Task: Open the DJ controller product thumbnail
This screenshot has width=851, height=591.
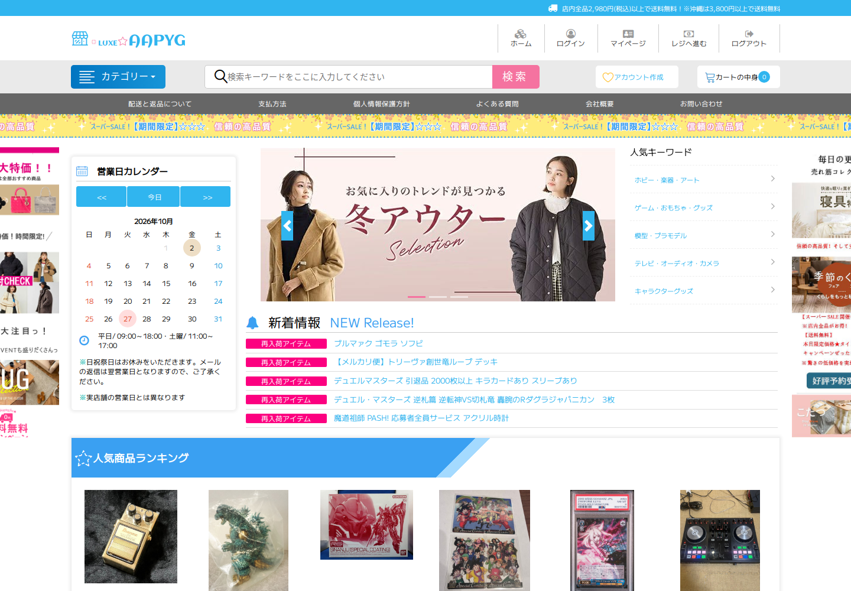Action: click(720, 540)
